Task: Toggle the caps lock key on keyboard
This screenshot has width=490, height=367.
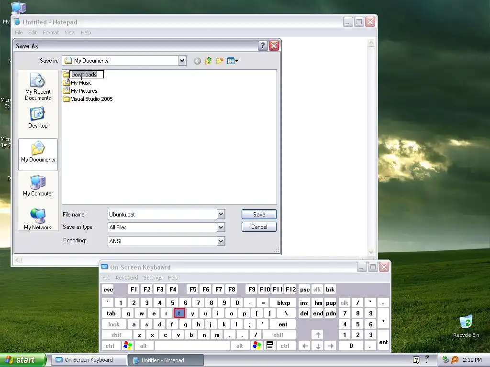Action: click(114, 324)
